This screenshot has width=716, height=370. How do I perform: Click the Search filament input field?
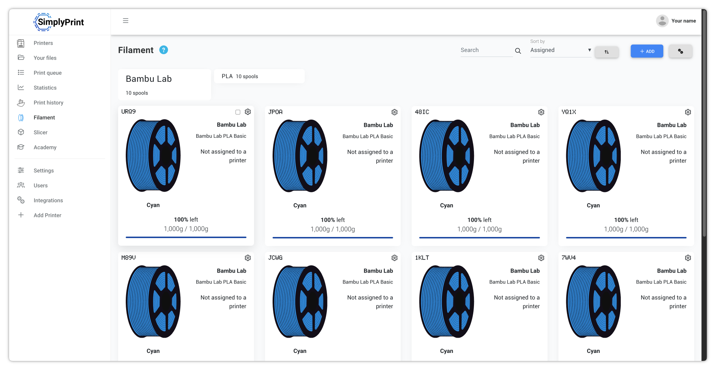click(x=486, y=50)
